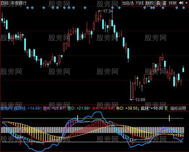Click diamond marker near 17.34 high label
The width and height of the screenshot is (189, 152).
(x=112, y=8)
